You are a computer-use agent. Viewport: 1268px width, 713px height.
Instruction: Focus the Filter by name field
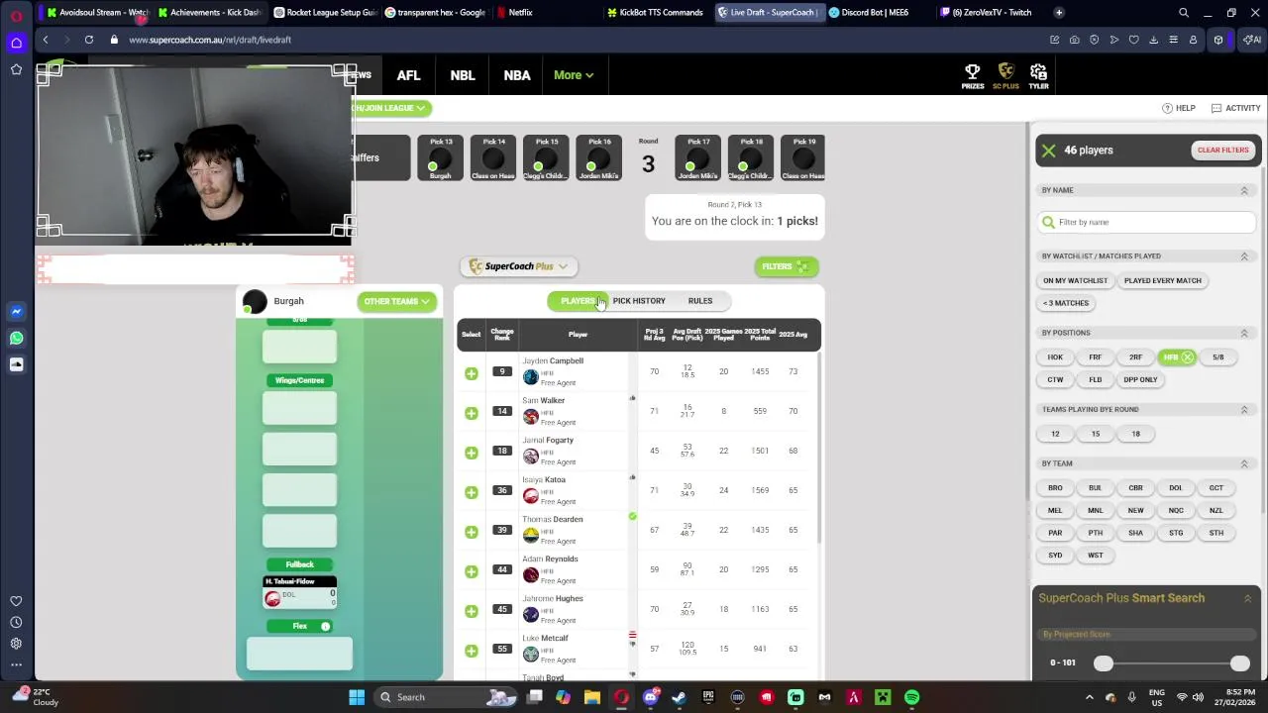[x=1147, y=223]
